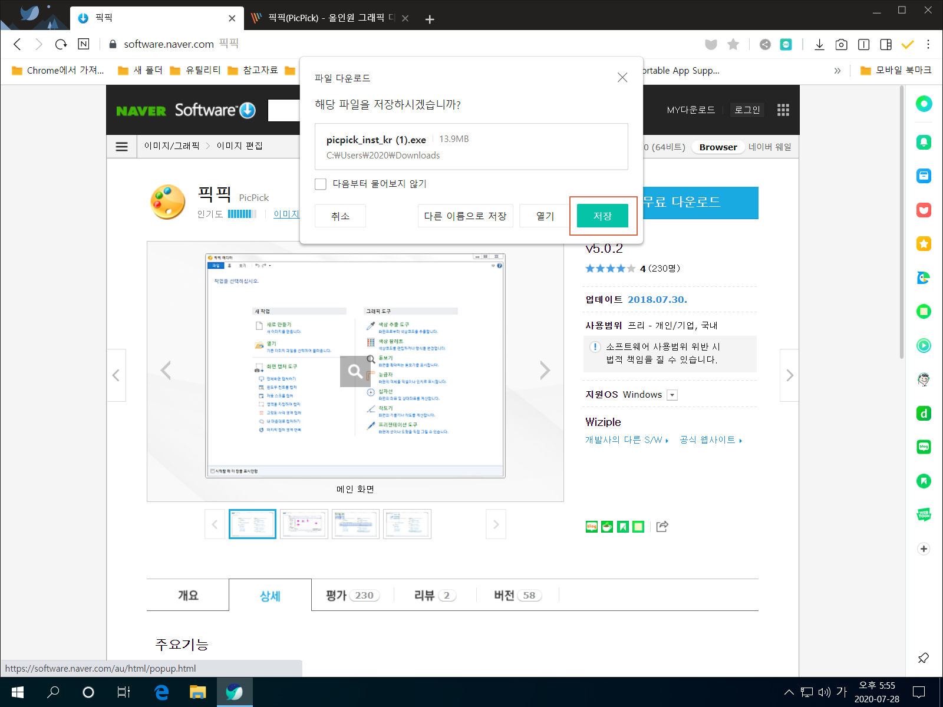Cancel the download with 취소 button

coord(340,216)
